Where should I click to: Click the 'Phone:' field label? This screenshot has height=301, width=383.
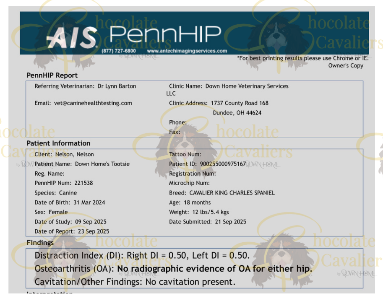click(178, 122)
